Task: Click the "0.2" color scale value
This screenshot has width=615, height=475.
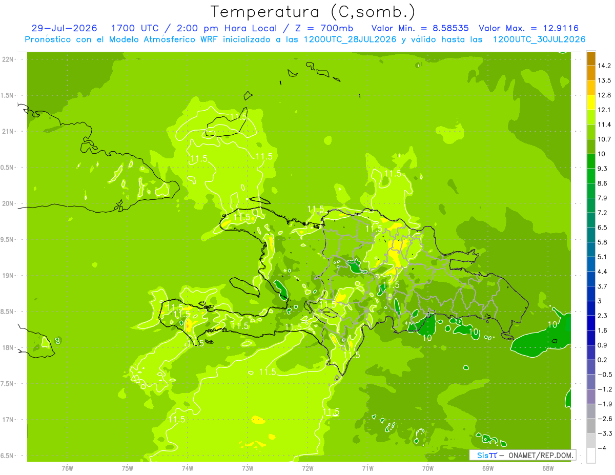Action: click(x=603, y=360)
